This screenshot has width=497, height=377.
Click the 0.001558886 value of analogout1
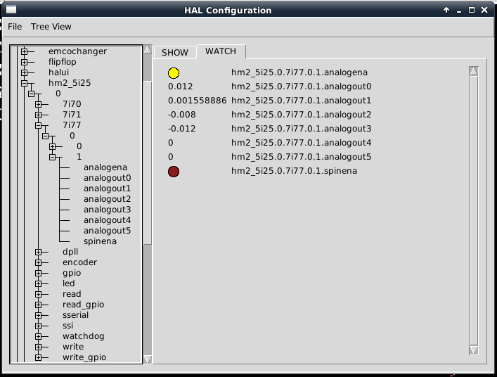197,101
